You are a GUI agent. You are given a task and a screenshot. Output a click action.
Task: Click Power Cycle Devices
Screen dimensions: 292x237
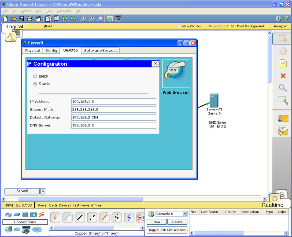(x=55, y=205)
